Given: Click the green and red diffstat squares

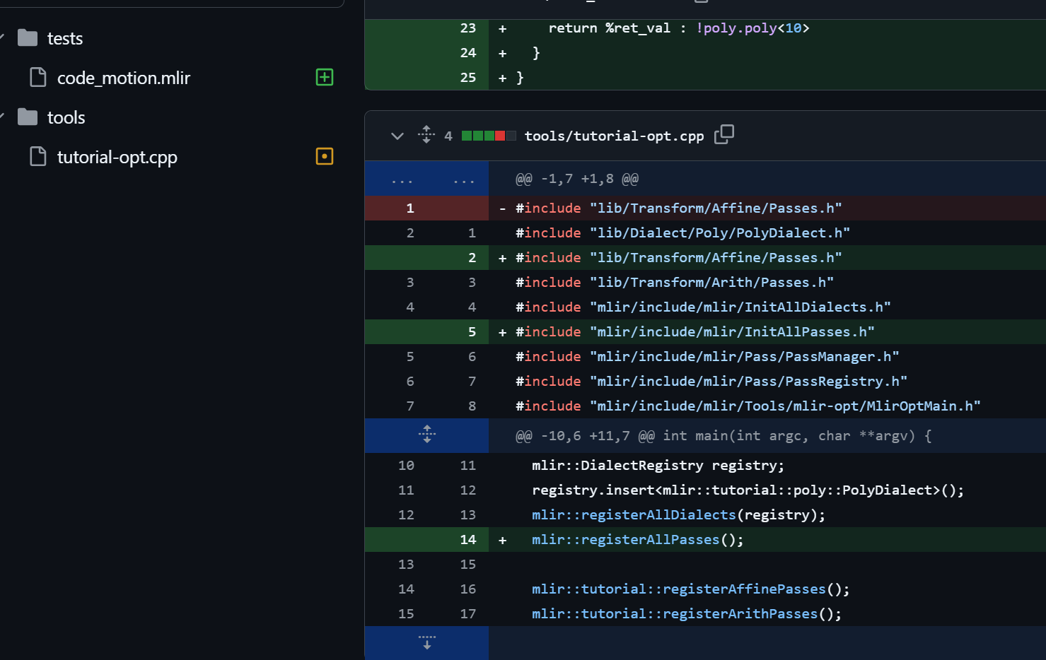Looking at the screenshot, I should [x=489, y=136].
